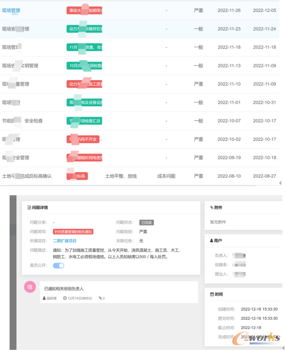The width and height of the screenshot is (286, 351).
Task: Click the green 11月 tag in the 2022-11-18 row
Action: [85, 47]
